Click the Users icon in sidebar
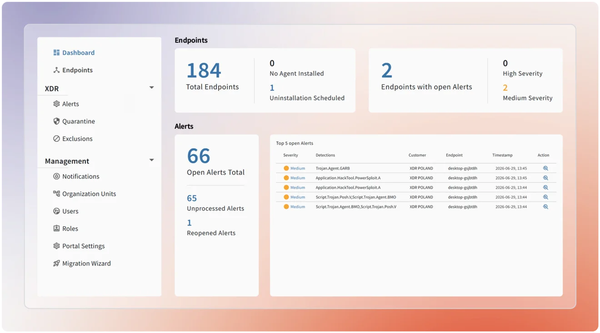600x333 pixels. pyautogui.click(x=56, y=211)
